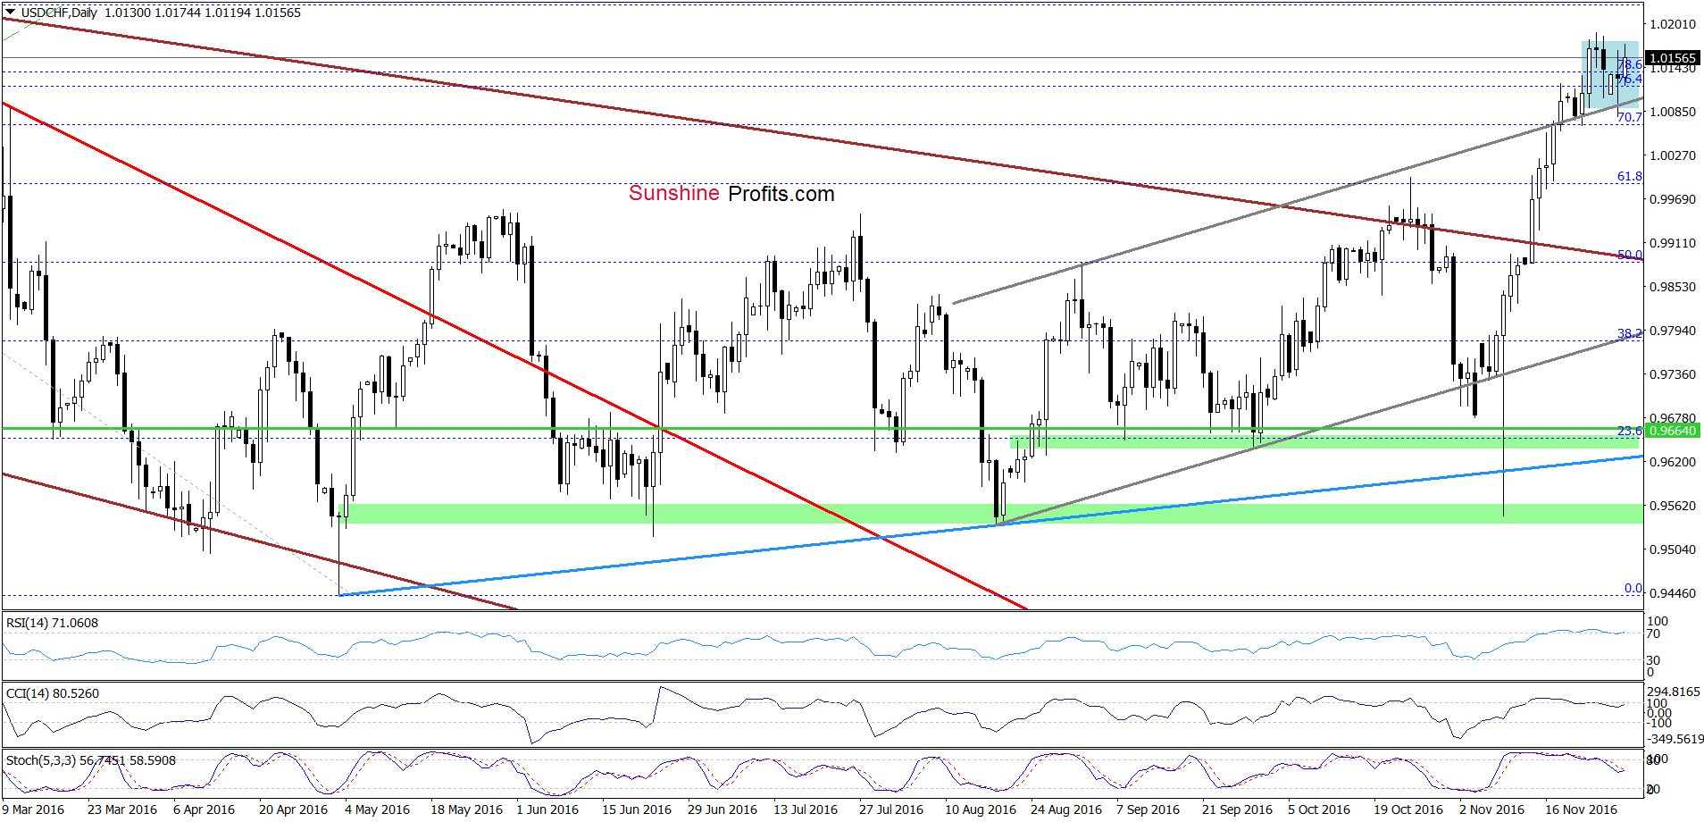This screenshot has width=1704, height=822.
Task: Click the 0.95040 price axis label
Action: pos(1672,549)
